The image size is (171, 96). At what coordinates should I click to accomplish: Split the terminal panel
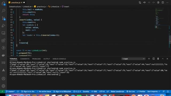[154, 59]
